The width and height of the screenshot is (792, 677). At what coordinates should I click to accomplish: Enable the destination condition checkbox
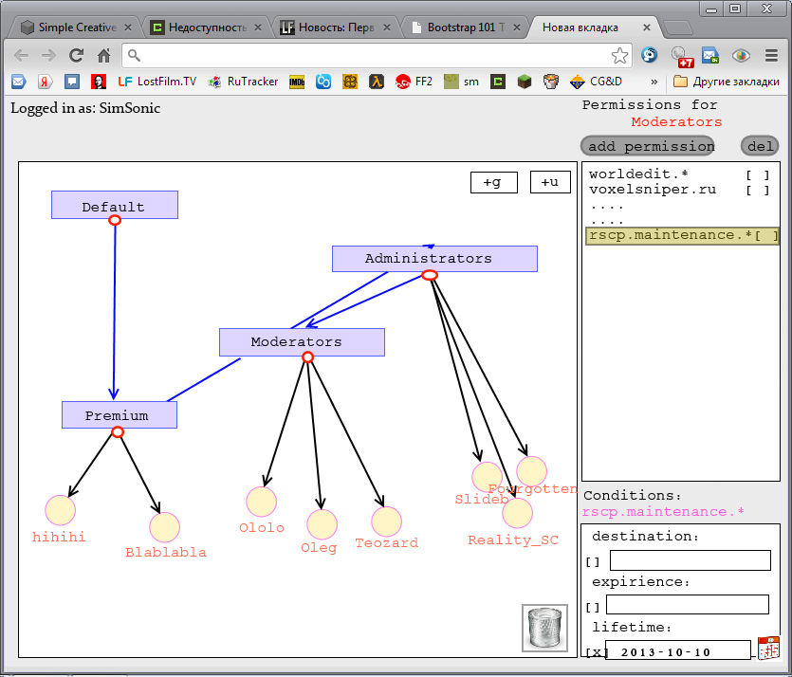593,561
